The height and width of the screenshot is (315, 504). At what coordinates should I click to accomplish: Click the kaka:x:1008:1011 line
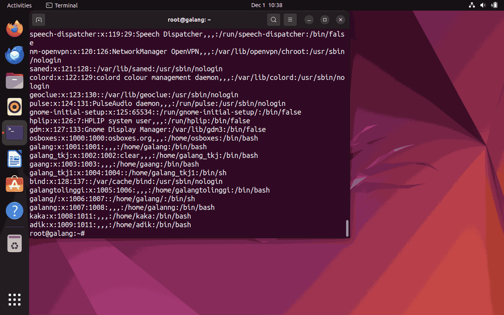pos(110,216)
